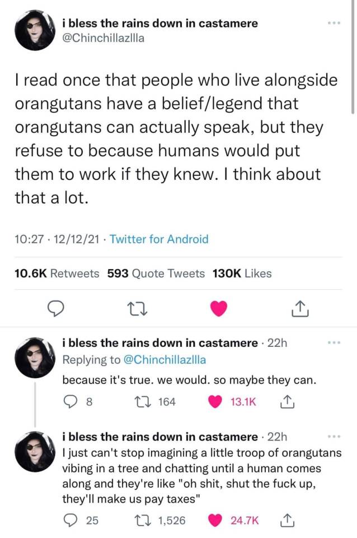Toggle like on reply with 24.7K likes
This screenshot has width=357, height=538.
coord(216,521)
